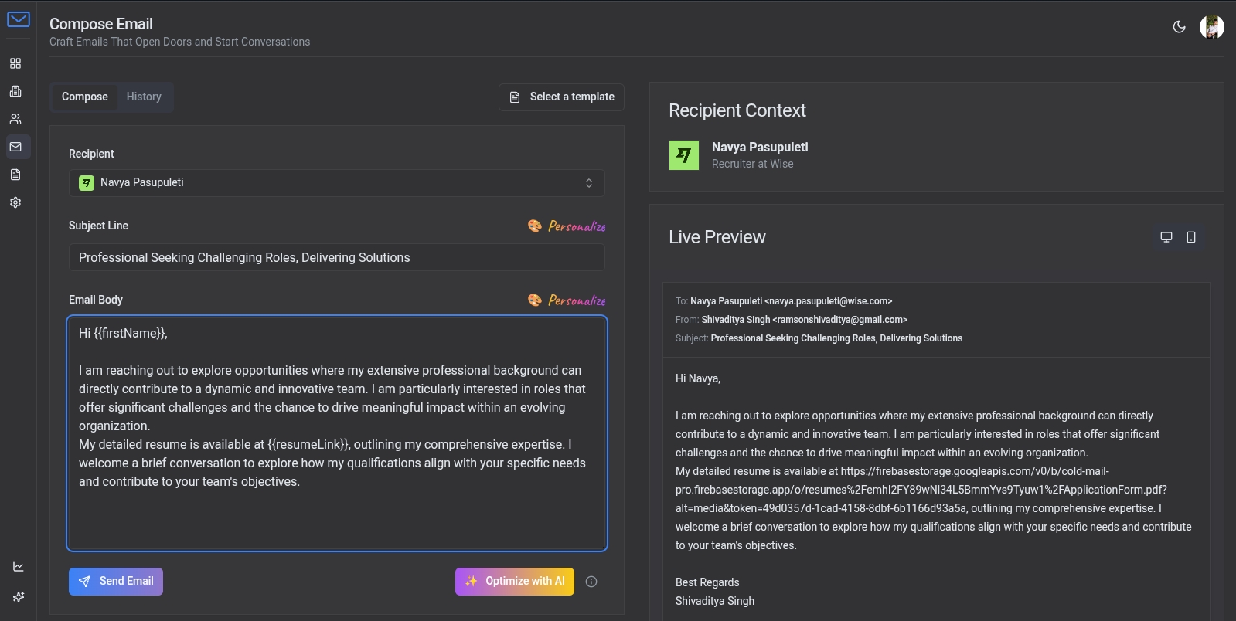Expand the Recipient dropdown showing Navya Pasupuleti
The image size is (1236, 621).
click(x=336, y=183)
